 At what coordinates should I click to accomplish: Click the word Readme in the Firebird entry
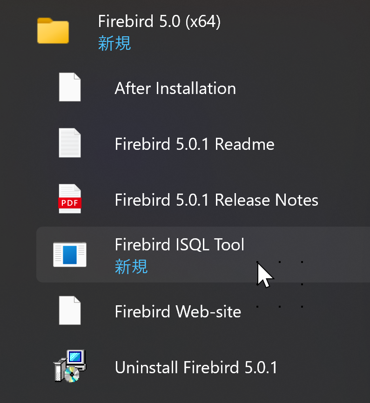click(244, 144)
